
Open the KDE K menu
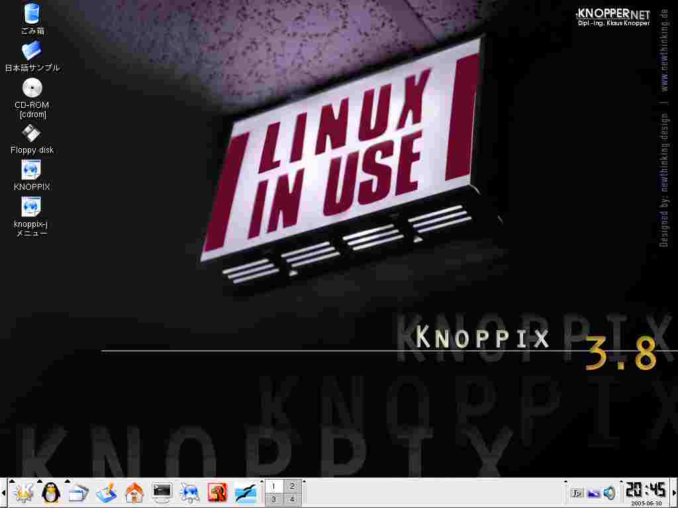click(x=23, y=493)
